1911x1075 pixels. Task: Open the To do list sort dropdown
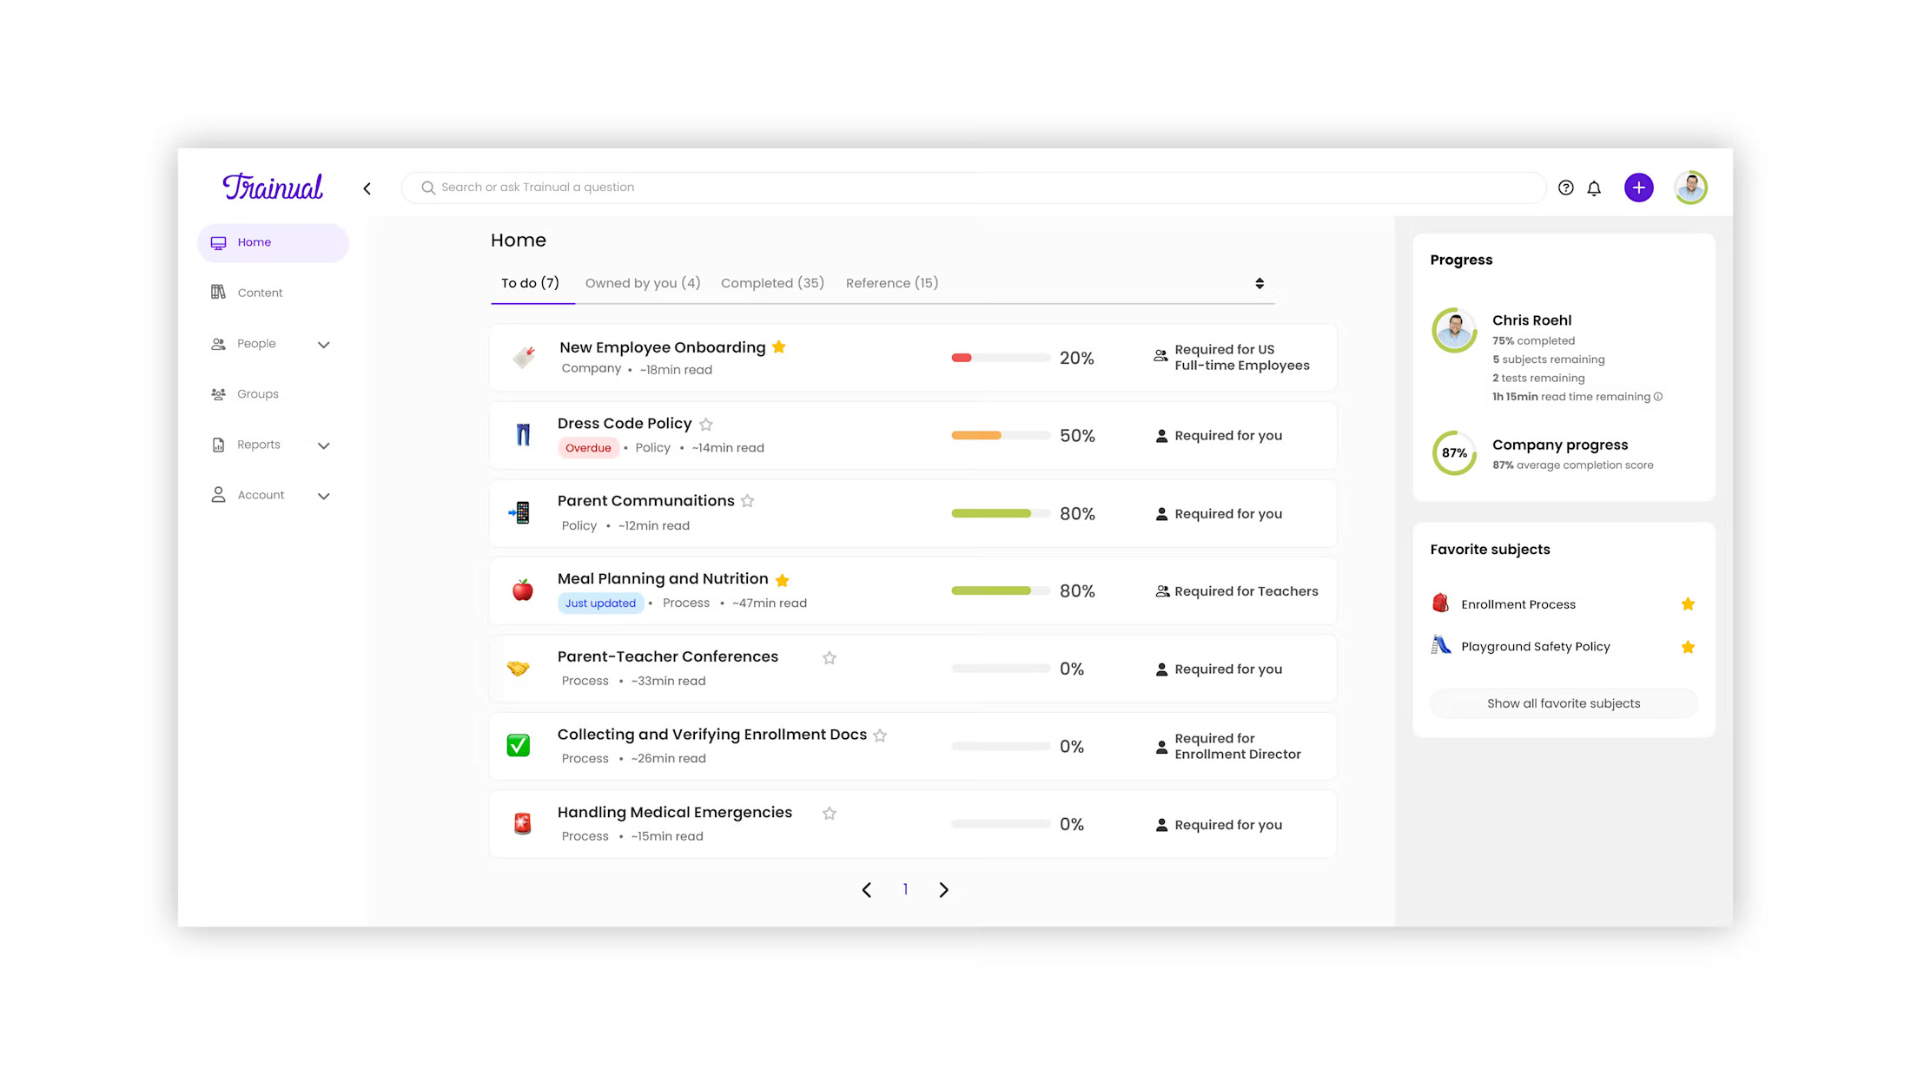pyautogui.click(x=1260, y=282)
